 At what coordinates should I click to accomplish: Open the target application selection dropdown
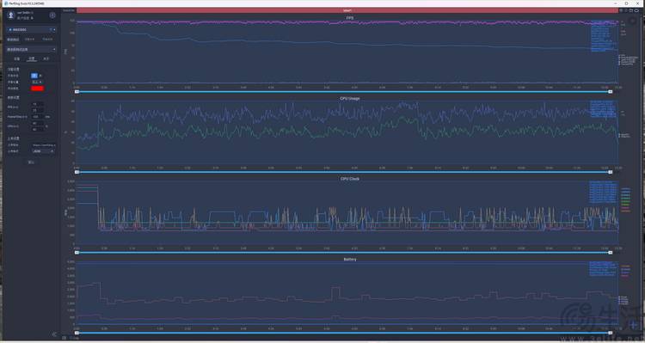point(31,49)
